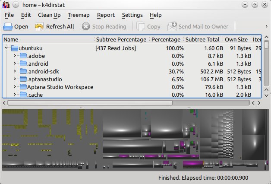Viewport: 271px width, 184px height.
Task: Click the k4dirstat app icon in title bar
Action: click(6, 5)
